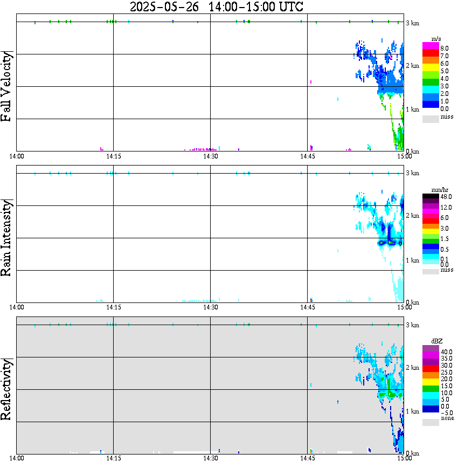458x468 pixels.
Task: Pick the red swatch in the Reflectivity dBZ legend
Action: click(431, 368)
